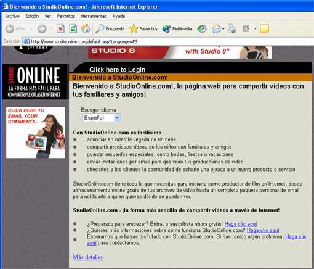314x269 pixels.
Task: Open the Multimedia toolbar button
Action: pos(177,29)
